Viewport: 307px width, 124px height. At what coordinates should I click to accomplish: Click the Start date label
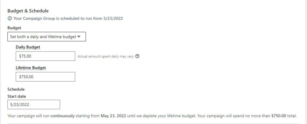pyautogui.click(x=17, y=96)
